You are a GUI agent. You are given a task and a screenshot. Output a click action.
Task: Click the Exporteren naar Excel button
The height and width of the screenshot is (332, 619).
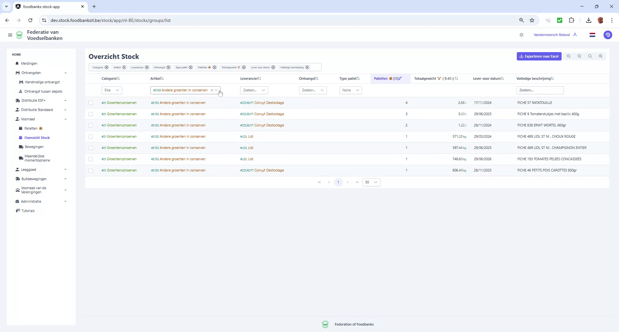539,56
